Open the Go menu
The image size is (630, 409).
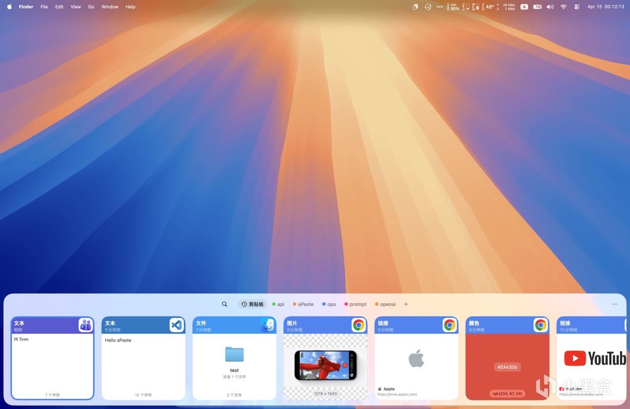tap(91, 7)
